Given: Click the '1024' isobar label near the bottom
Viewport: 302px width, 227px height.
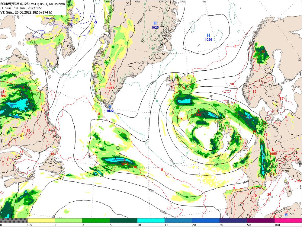Looking at the screenshot, I should [163, 212].
